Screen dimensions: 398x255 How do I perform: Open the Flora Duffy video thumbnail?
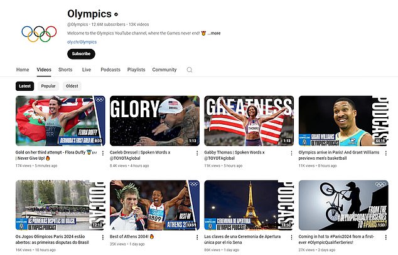tap(60, 120)
